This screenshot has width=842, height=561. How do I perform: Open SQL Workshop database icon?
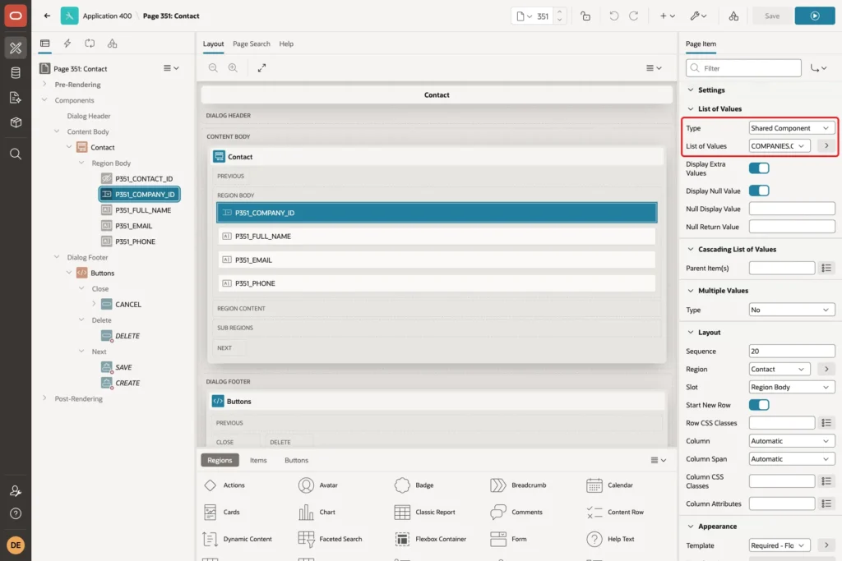pyautogui.click(x=16, y=73)
